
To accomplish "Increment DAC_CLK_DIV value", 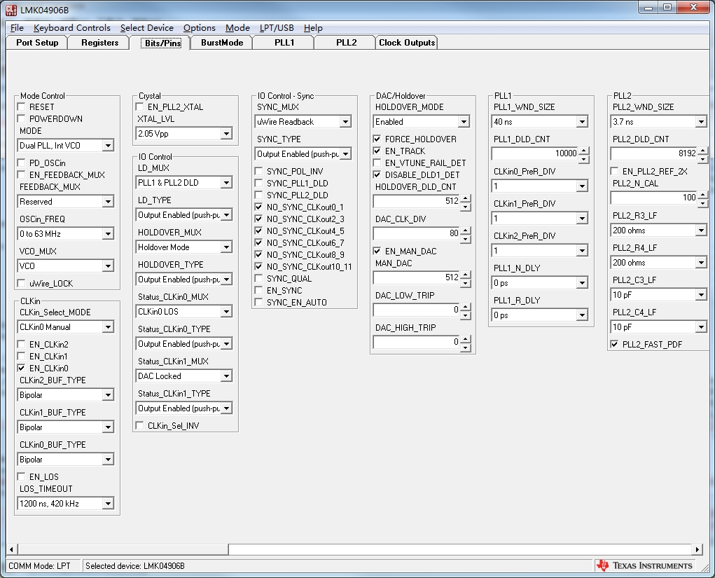I will pos(465,230).
